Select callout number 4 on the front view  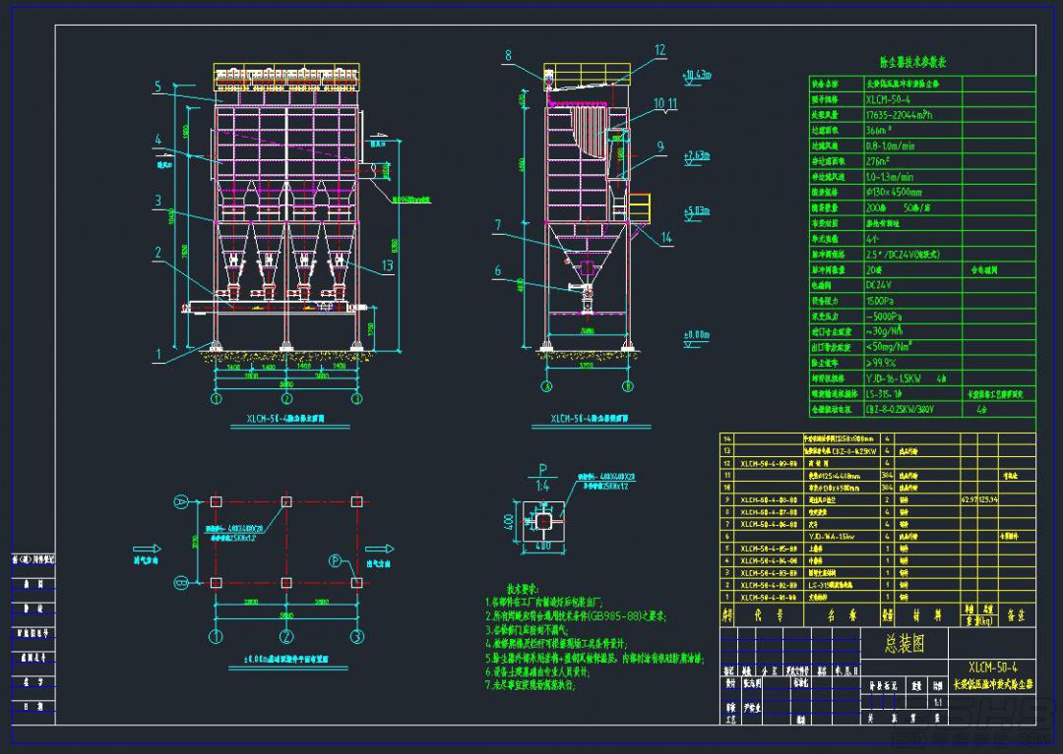click(157, 140)
